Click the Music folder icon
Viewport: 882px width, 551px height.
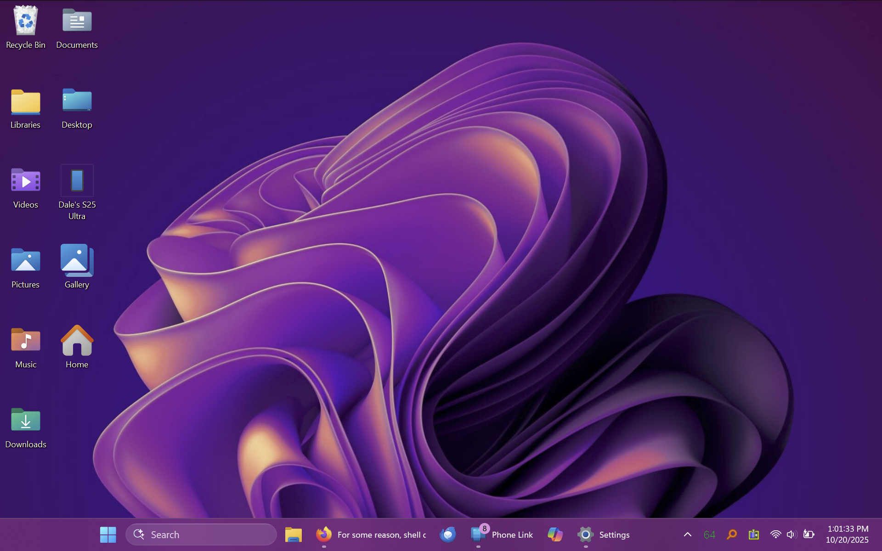click(x=26, y=341)
